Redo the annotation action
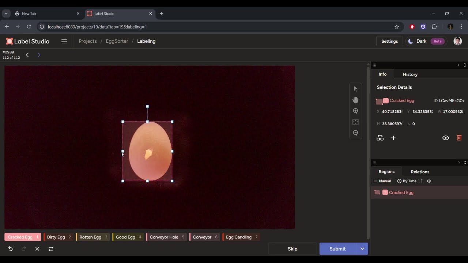 tap(24, 249)
